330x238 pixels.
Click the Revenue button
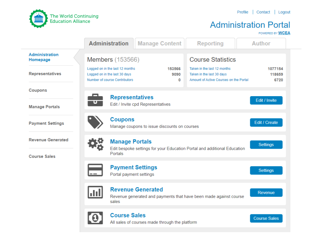pos(266,193)
